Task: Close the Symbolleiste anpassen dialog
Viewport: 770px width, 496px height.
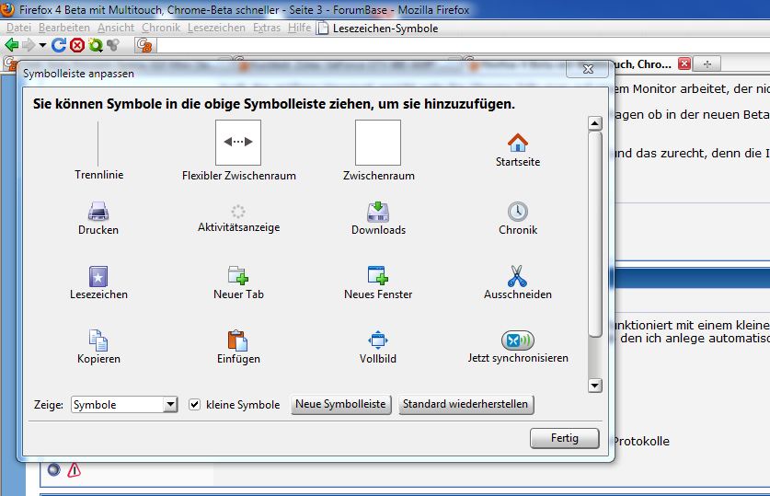Action: pyautogui.click(x=588, y=69)
